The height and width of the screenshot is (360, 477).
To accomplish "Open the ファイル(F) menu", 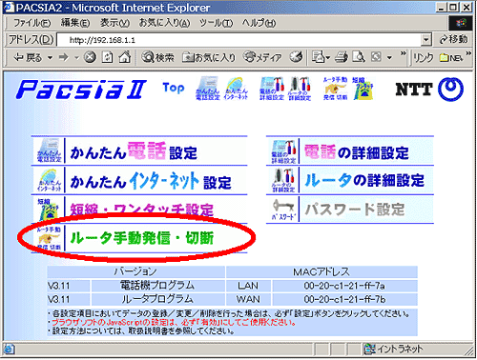I will click(x=31, y=23).
